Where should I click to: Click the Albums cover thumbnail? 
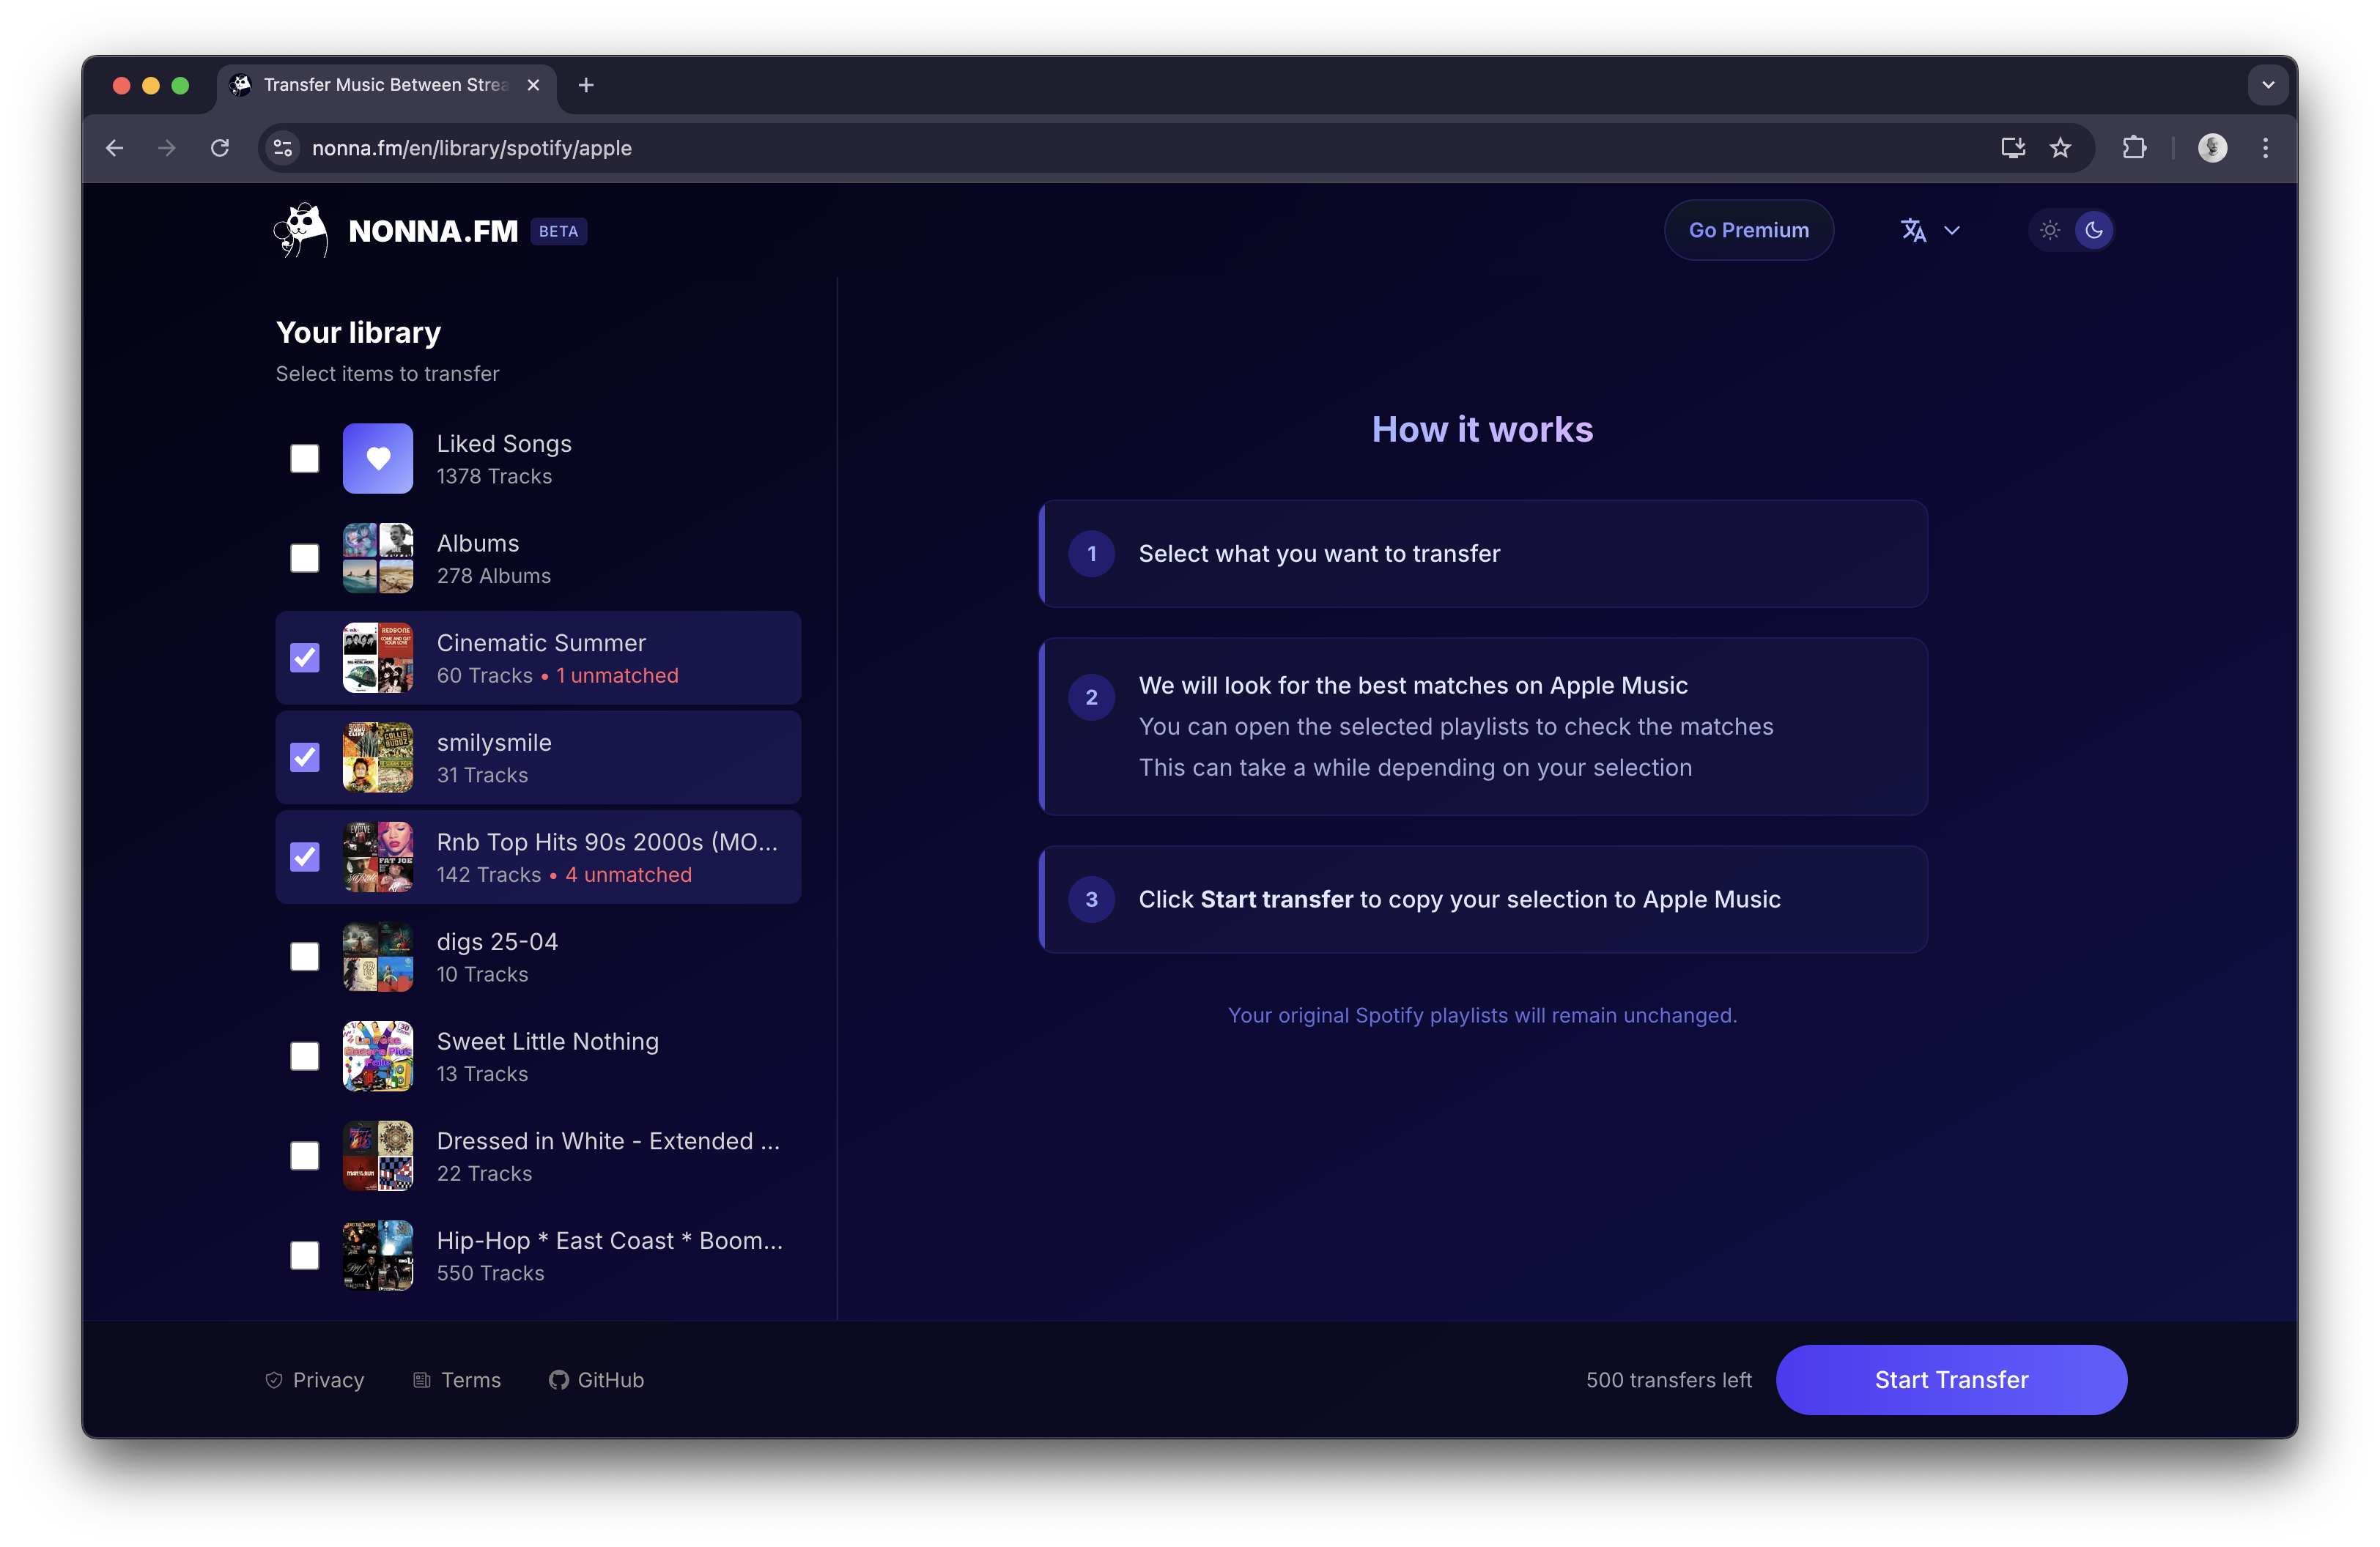pos(378,557)
